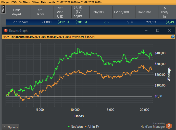Expand the Options panel
The height and width of the screenshot is (130, 176).
tap(10, 127)
